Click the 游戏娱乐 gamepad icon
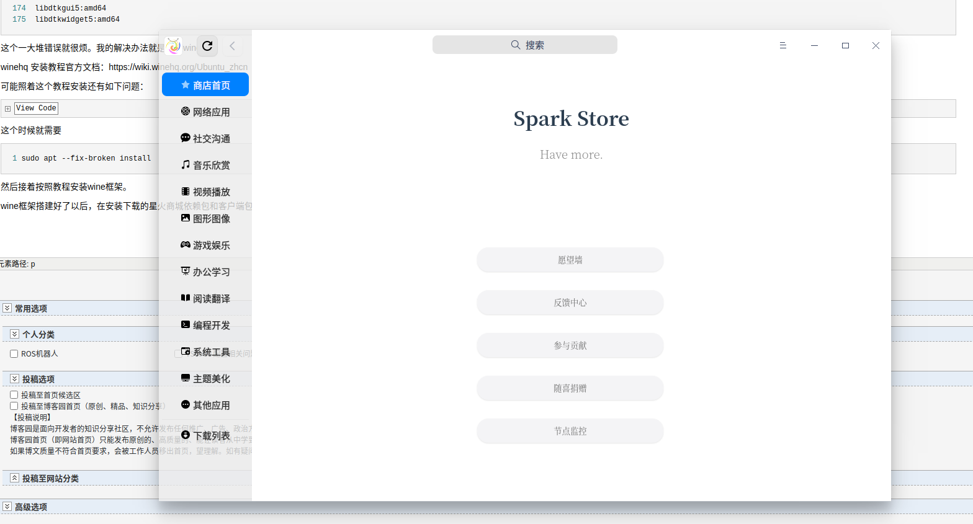Screen dimensions: 973x524 pos(185,245)
